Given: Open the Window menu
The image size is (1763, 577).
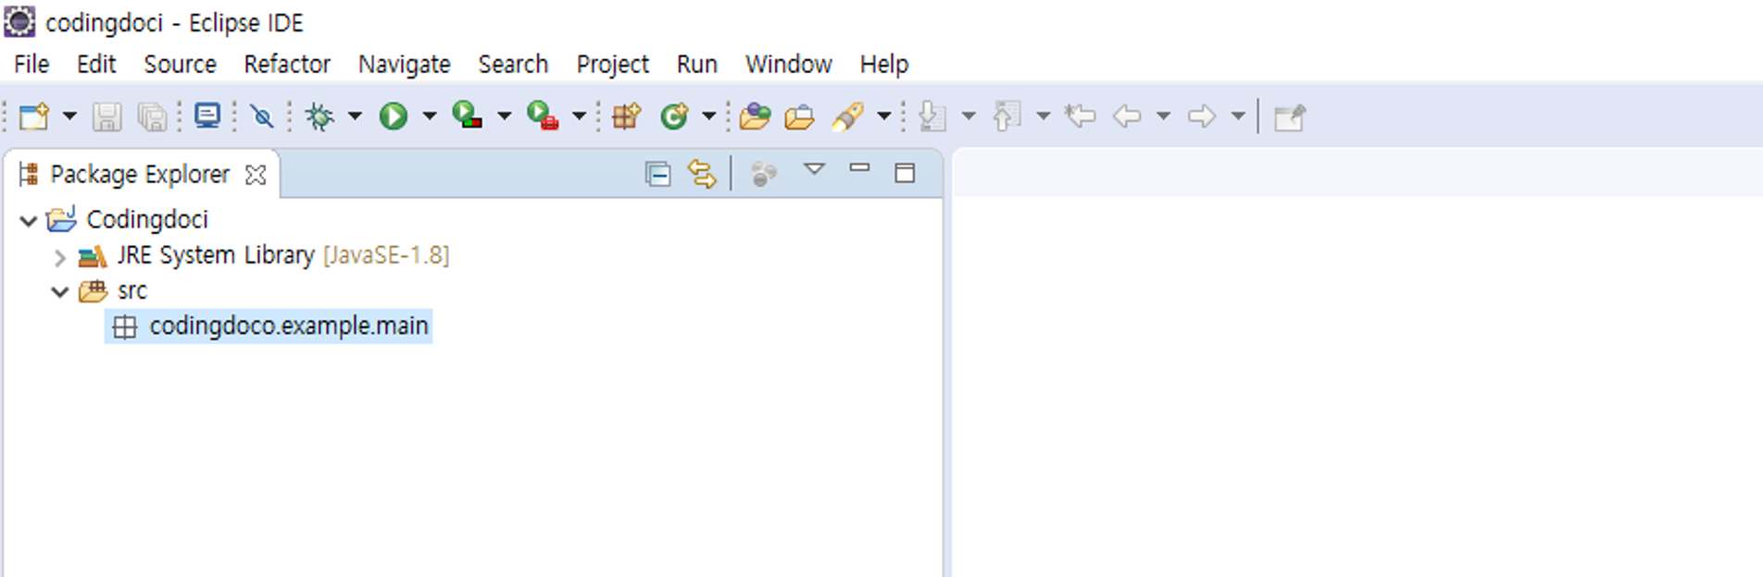Looking at the screenshot, I should [x=789, y=64].
